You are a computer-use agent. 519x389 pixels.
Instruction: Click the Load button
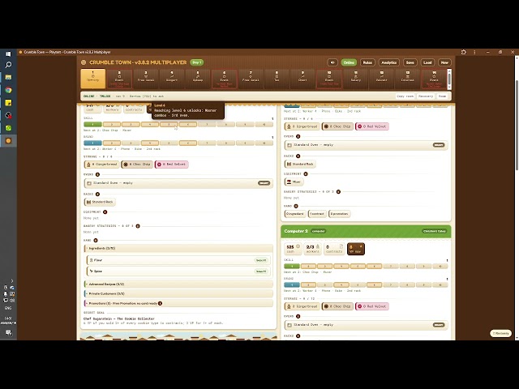tap(427, 62)
